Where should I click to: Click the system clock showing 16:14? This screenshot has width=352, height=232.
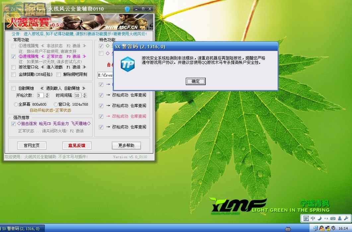tap(343, 228)
